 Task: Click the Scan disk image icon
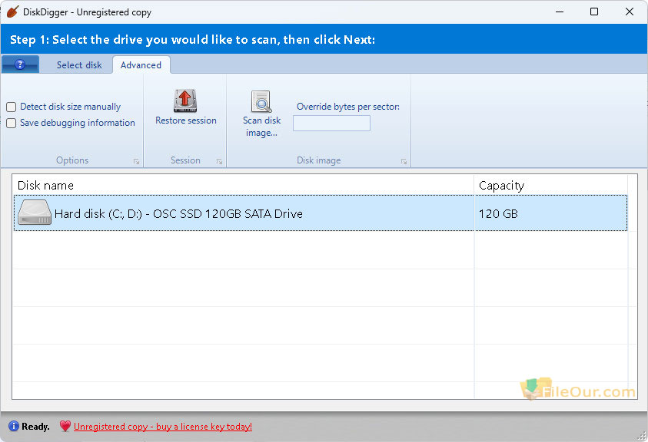(261, 101)
